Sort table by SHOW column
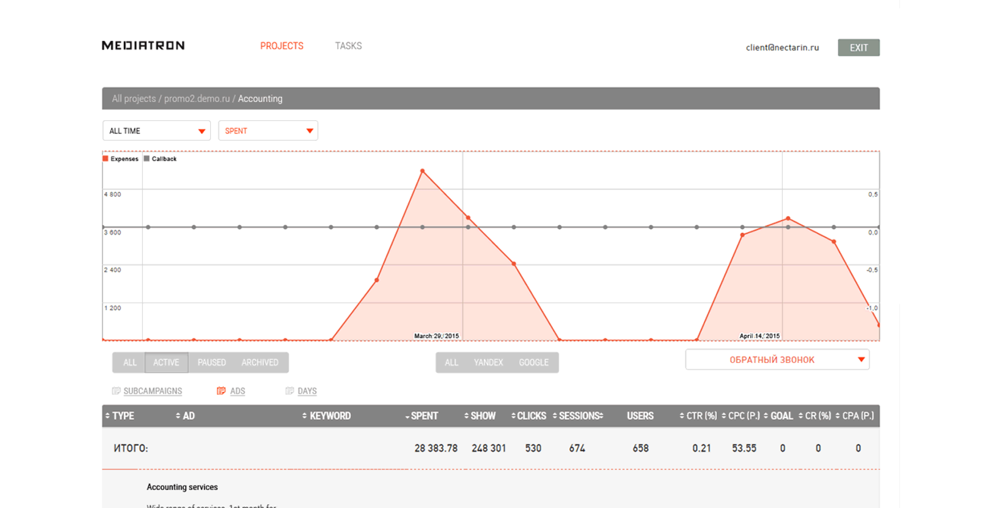Screen dimensions: 983x508 [480, 416]
